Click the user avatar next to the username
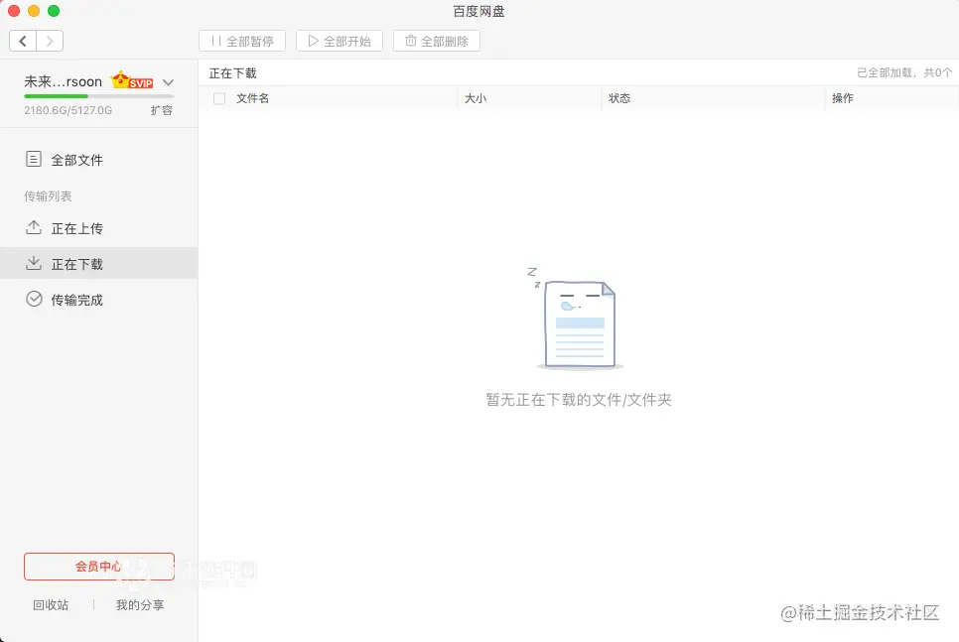Screen dimensions: 959x642 [x=117, y=80]
